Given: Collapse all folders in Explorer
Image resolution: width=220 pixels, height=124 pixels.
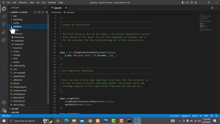Looking at the screenshot, I should tap(47, 12).
